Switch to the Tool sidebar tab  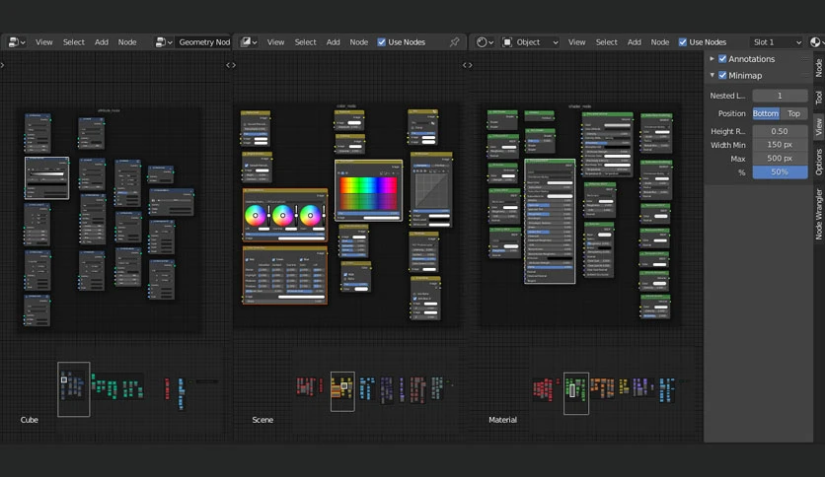pyautogui.click(x=819, y=98)
